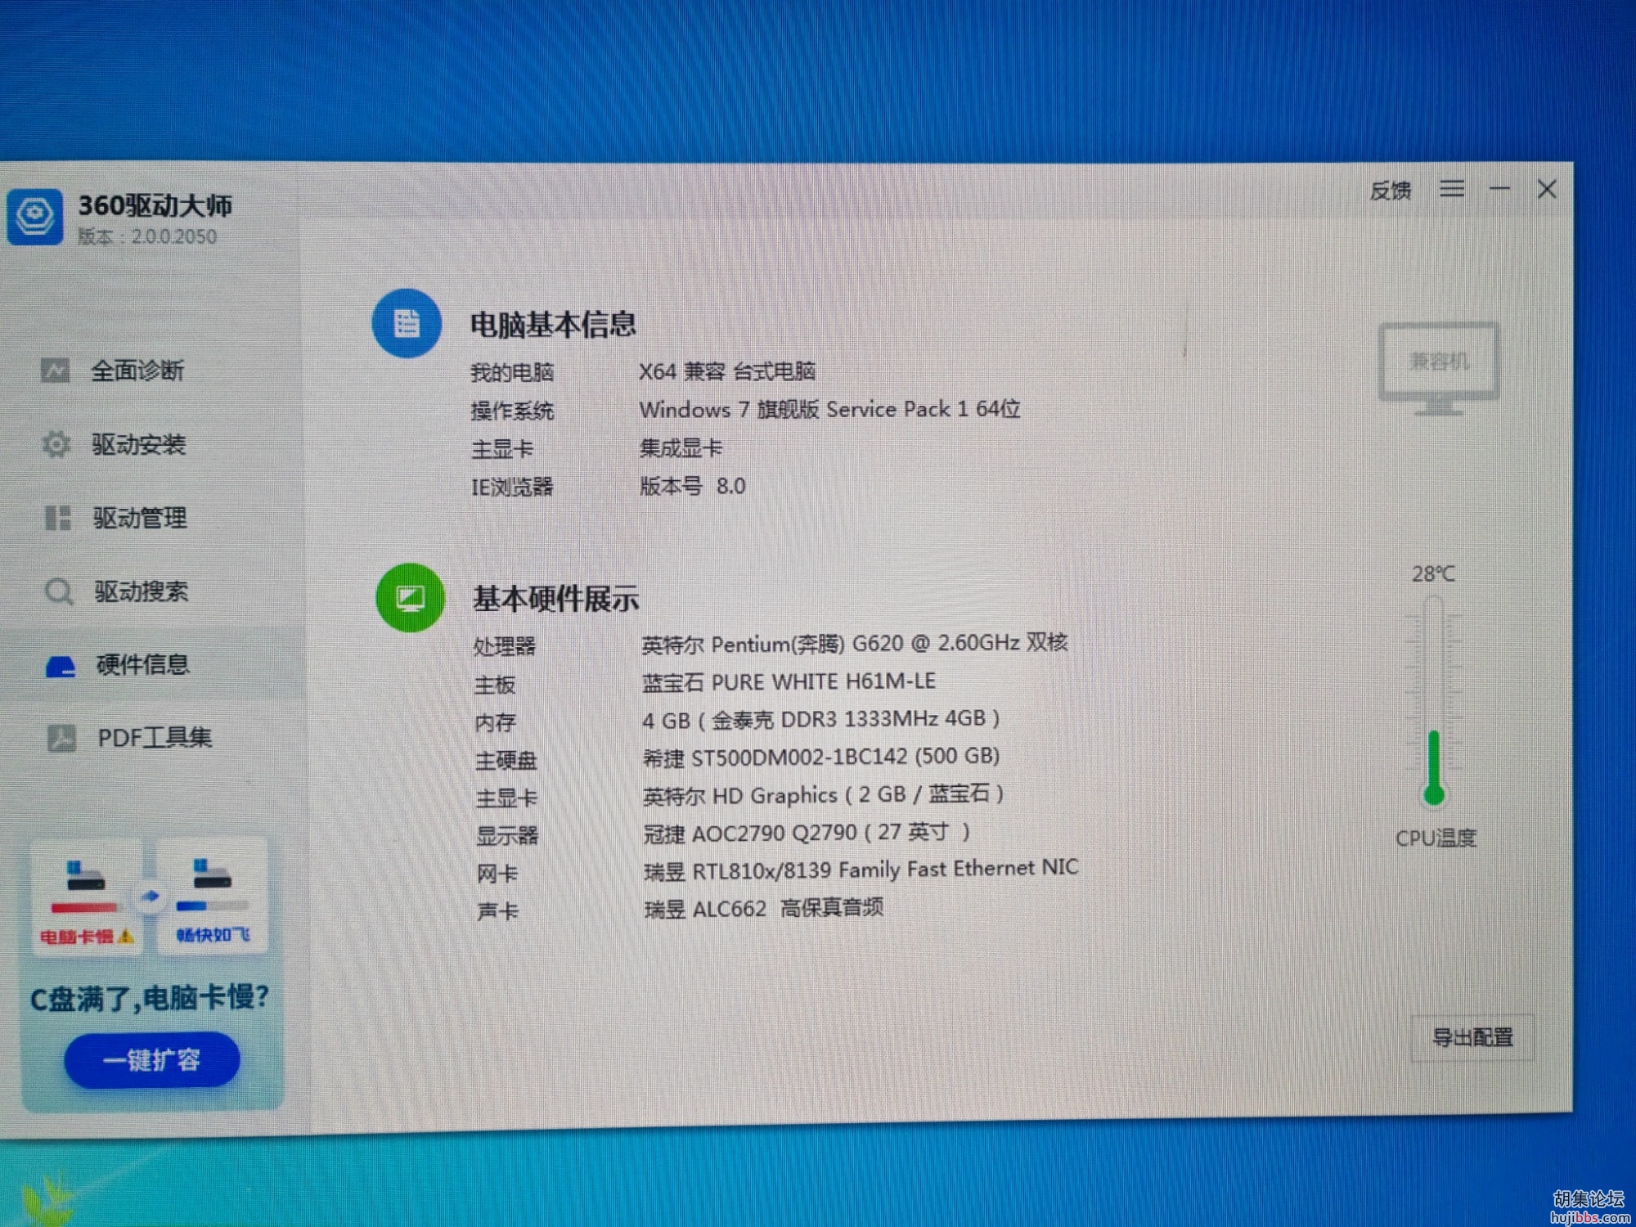Click the 全面诊断 chart icon
Screen dimensions: 1636x1227
pos(56,371)
